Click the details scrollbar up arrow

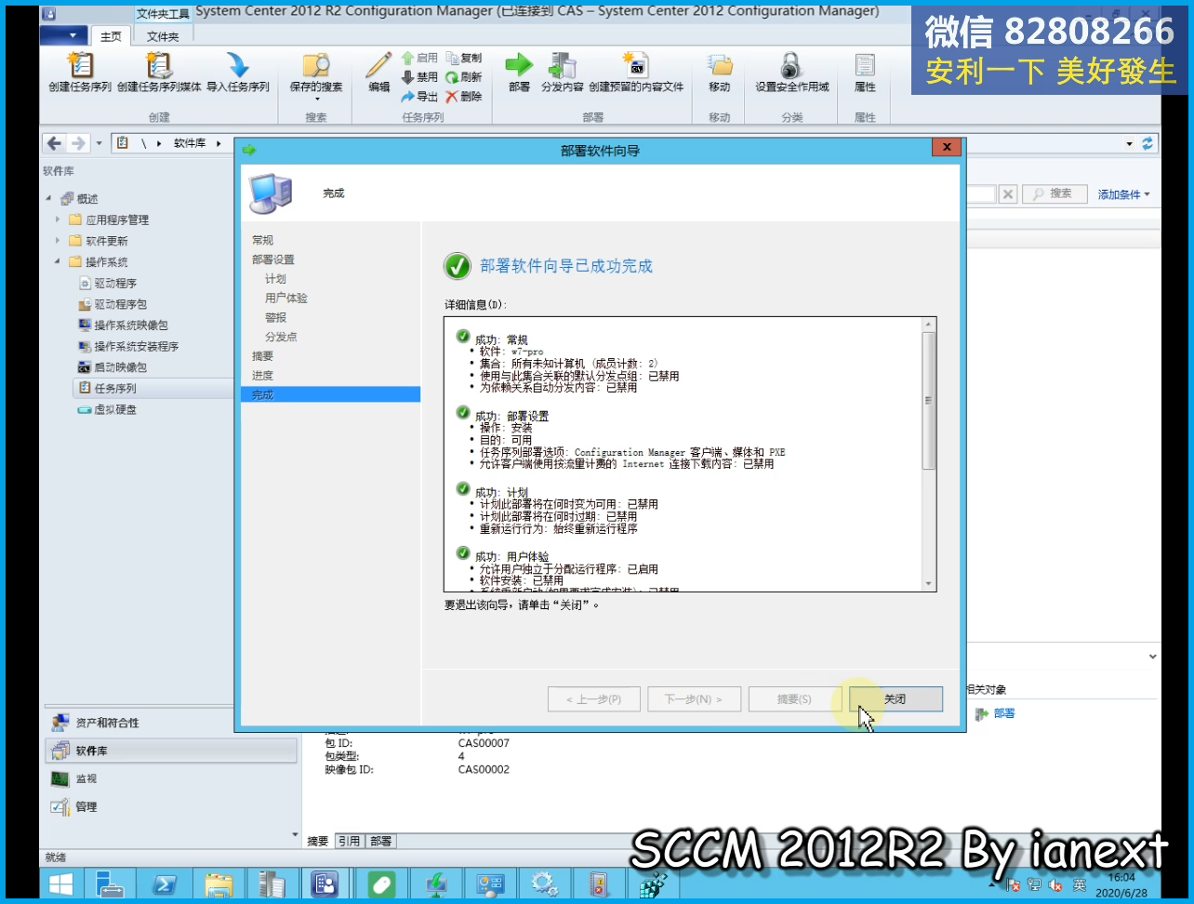(x=928, y=325)
